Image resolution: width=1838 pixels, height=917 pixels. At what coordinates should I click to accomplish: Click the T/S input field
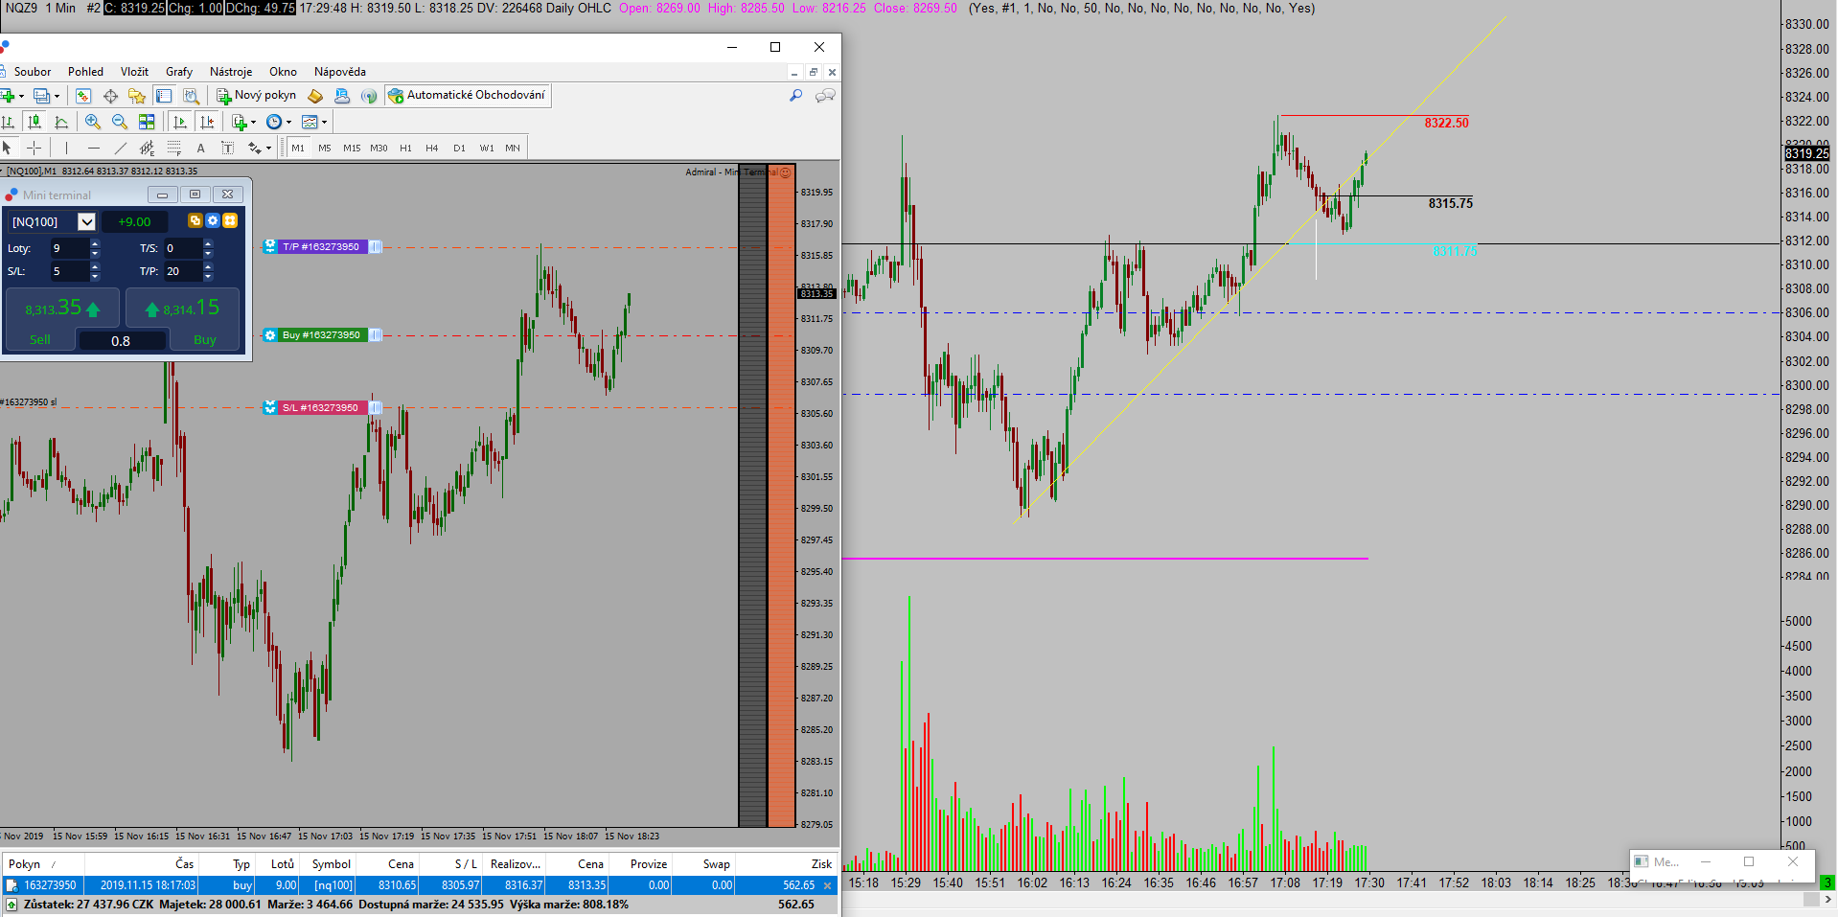tap(183, 248)
